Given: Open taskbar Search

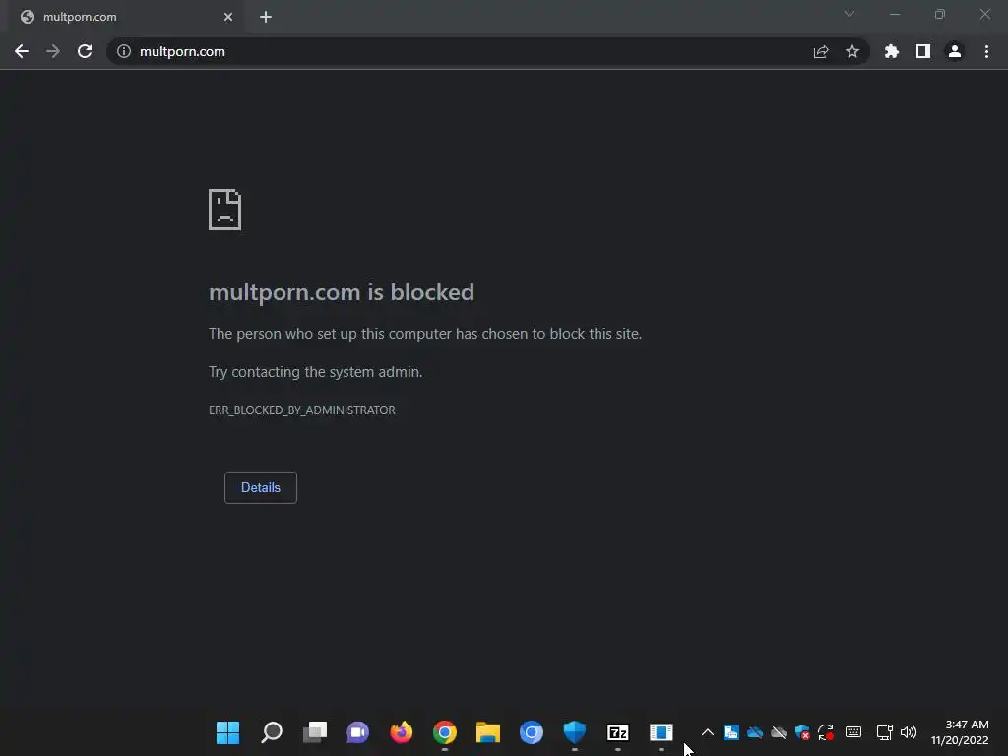Looking at the screenshot, I should (272, 732).
